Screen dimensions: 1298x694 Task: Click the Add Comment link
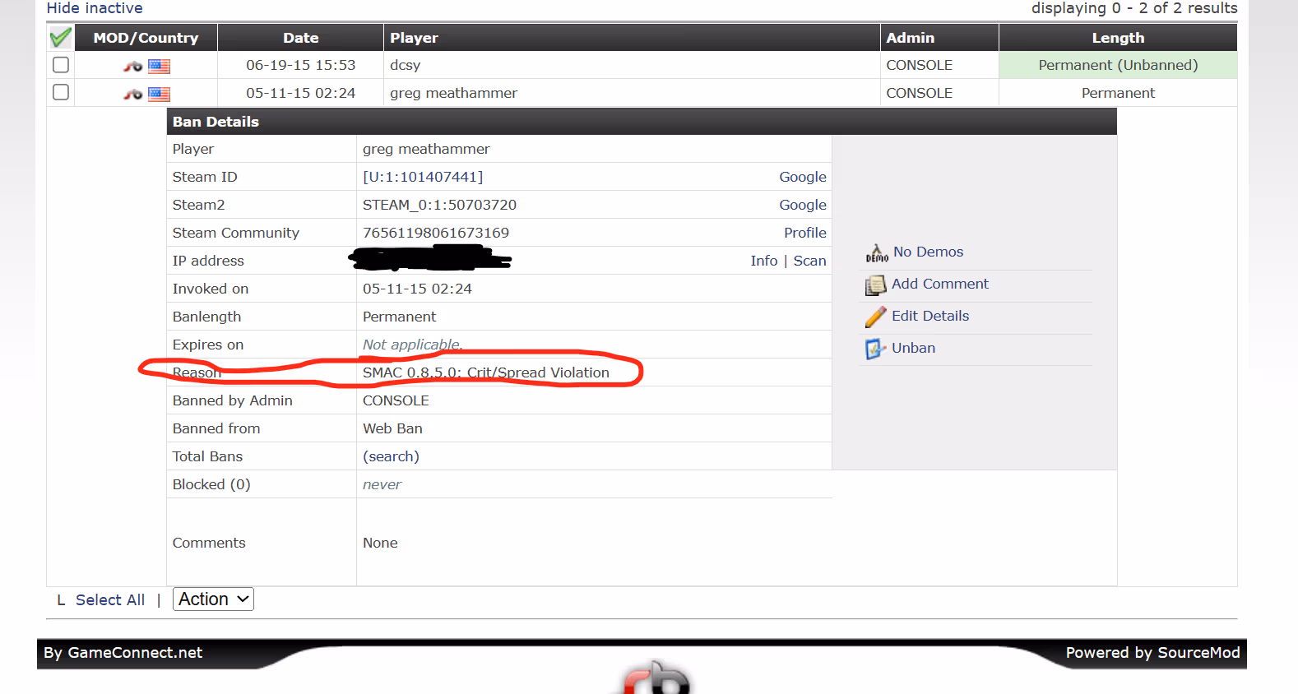[x=940, y=284]
